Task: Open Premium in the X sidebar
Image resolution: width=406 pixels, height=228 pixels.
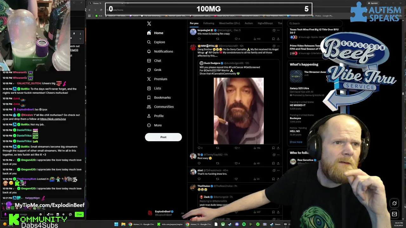Action: point(157,79)
